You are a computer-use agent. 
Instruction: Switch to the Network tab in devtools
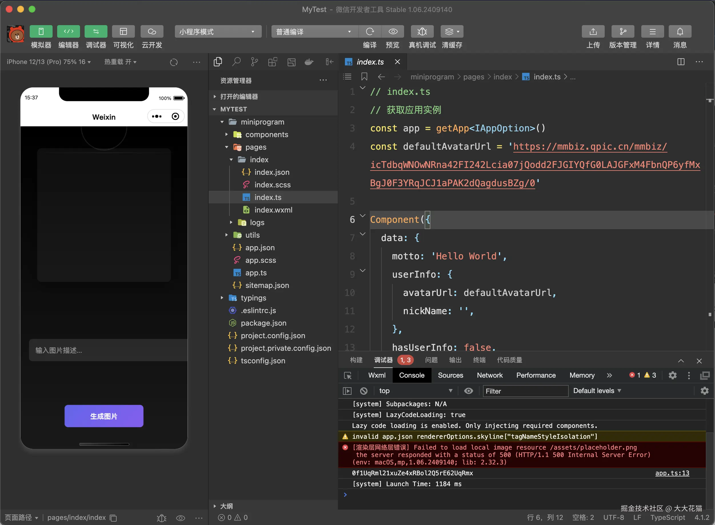click(x=490, y=375)
